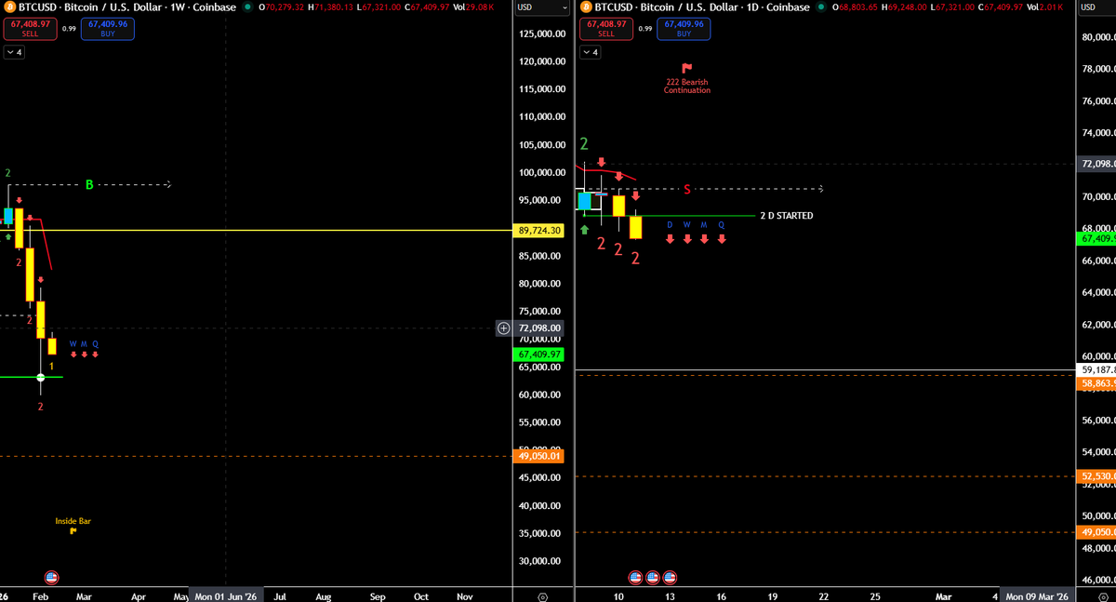Open the weekly chart time axis settings gear
This screenshot has width=1116, height=602.
point(543,595)
